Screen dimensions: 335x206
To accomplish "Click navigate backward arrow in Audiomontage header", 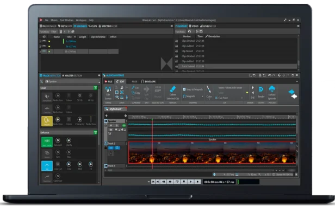I will pyautogui.click(x=279, y=75).
